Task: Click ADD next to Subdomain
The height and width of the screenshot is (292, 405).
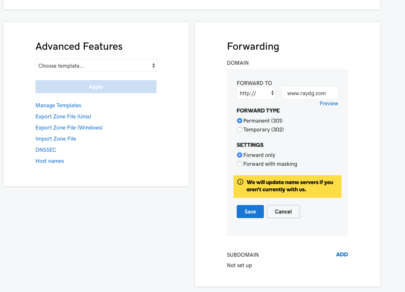Action: (342, 254)
